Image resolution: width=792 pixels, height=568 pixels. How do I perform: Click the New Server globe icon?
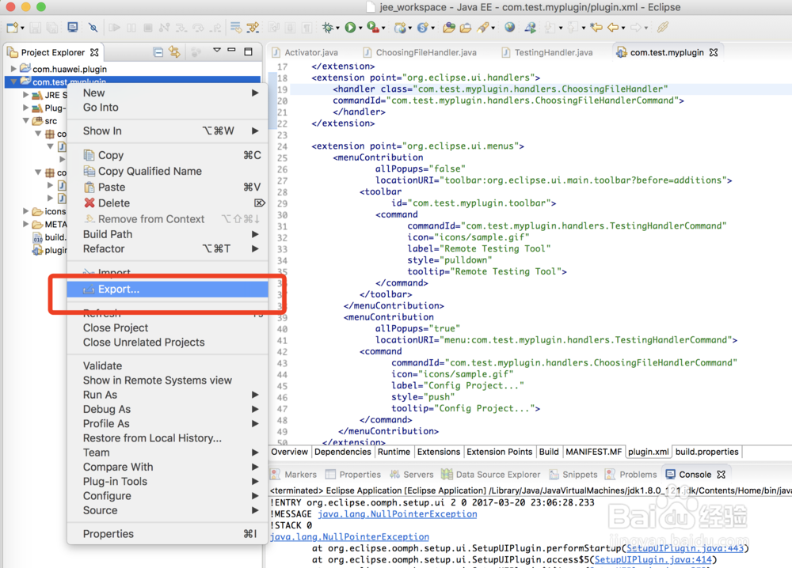401,27
